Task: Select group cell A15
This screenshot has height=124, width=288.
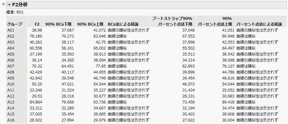Action: coord(11,114)
